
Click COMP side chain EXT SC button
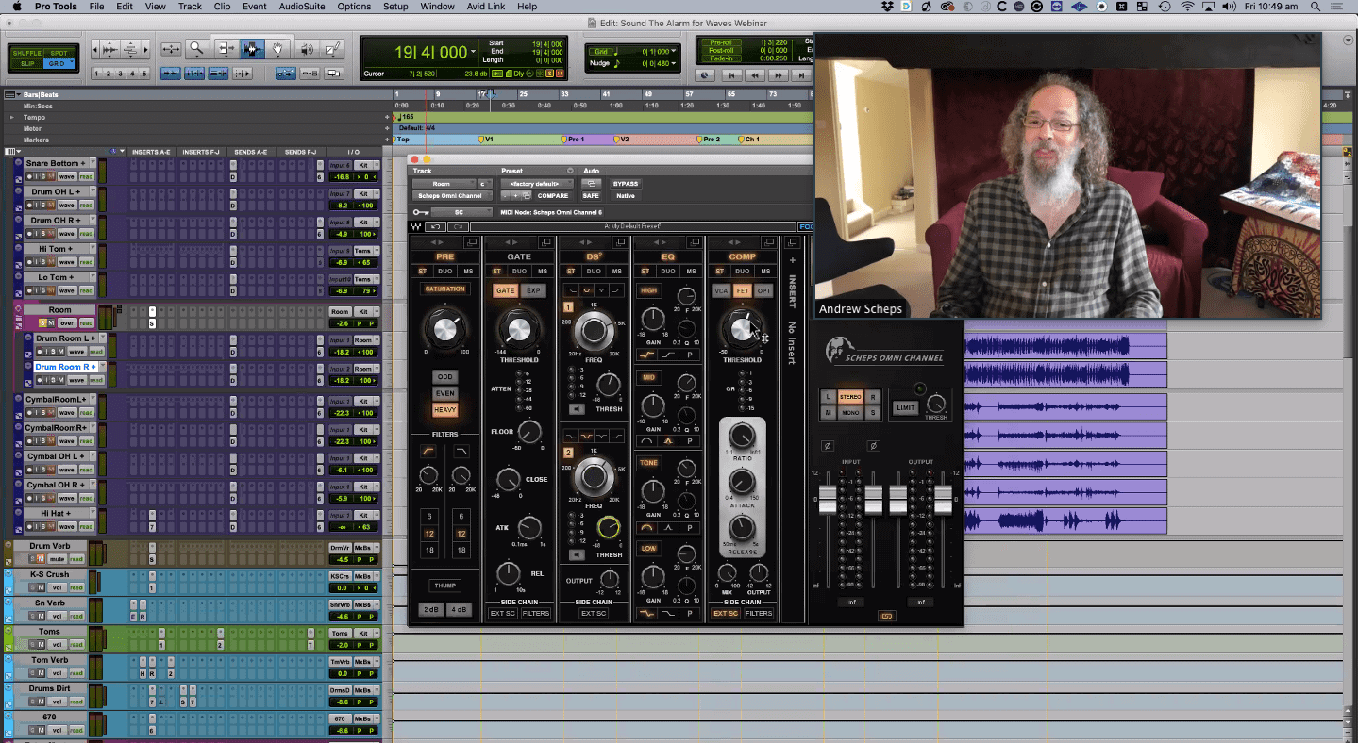click(725, 613)
